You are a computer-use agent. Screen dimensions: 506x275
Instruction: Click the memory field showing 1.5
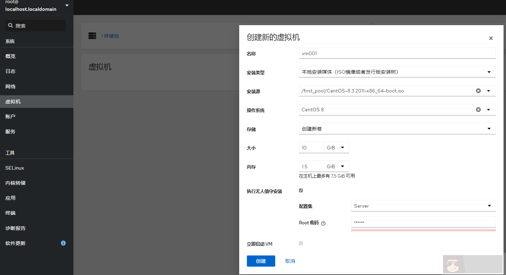312,166
